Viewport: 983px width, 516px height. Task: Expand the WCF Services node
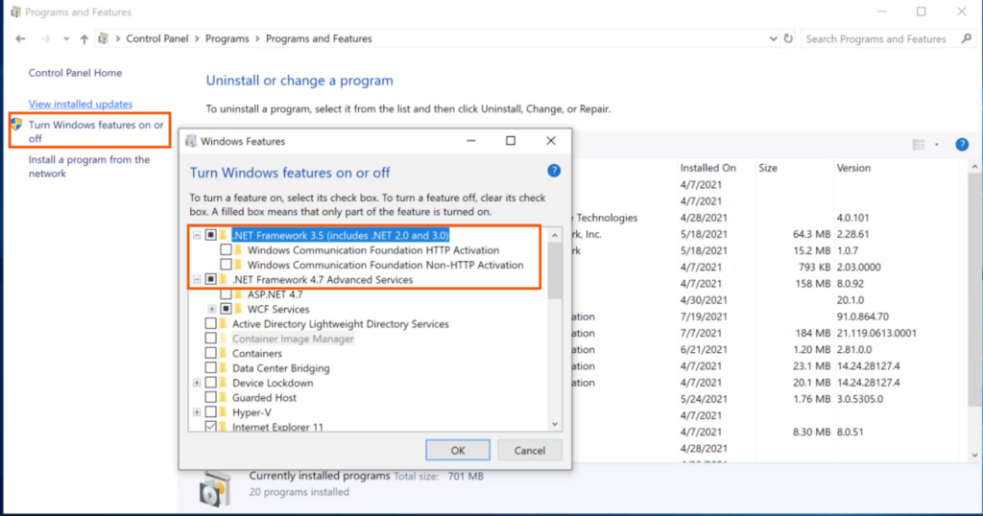tap(211, 310)
